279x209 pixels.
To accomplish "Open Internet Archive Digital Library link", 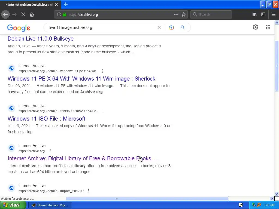I will pyautogui.click(x=83, y=158).
